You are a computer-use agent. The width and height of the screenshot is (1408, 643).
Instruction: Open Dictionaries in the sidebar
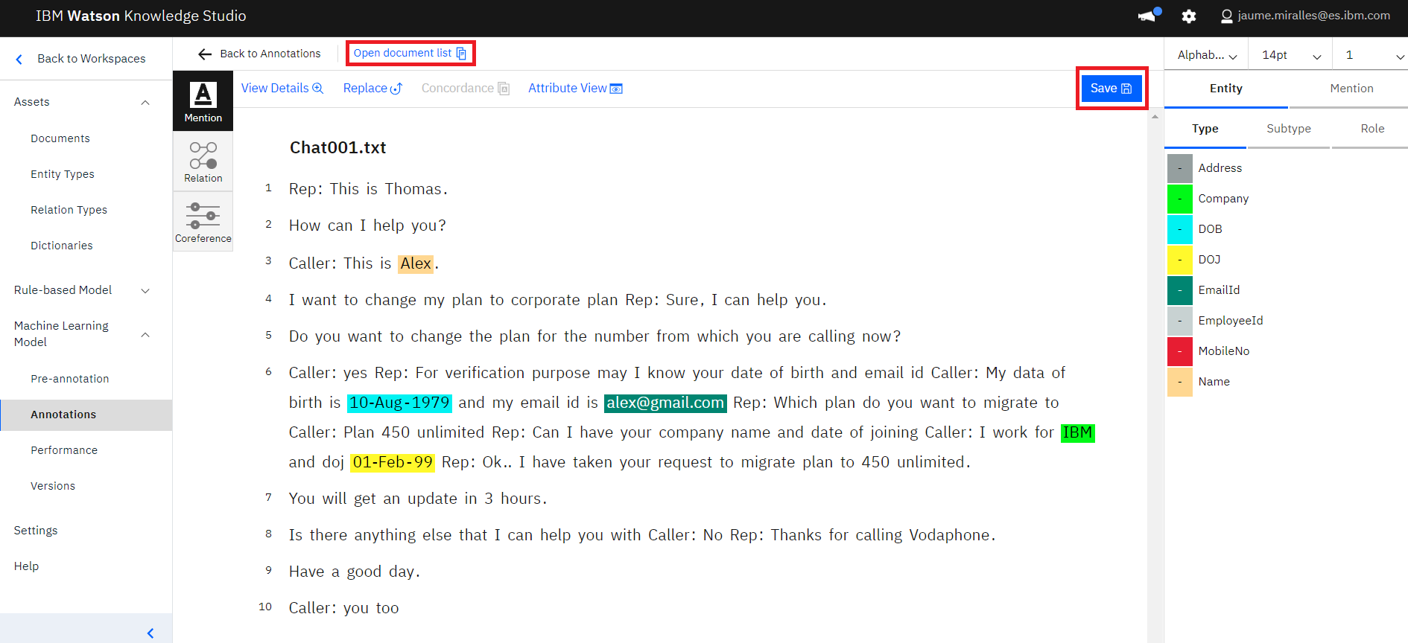click(62, 246)
